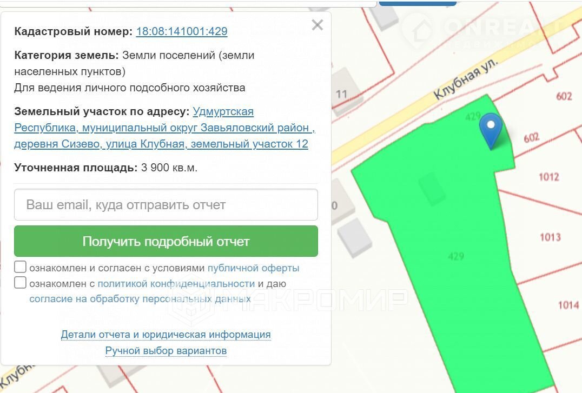Close the cadastral info popup

[318, 25]
